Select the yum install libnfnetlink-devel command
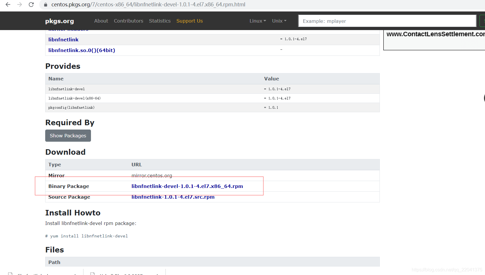Image resolution: width=485 pixels, height=275 pixels. (x=86, y=236)
